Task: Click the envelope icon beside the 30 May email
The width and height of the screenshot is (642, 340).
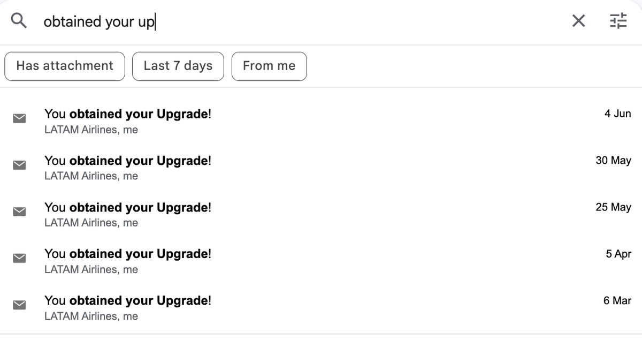Action: (x=19, y=165)
